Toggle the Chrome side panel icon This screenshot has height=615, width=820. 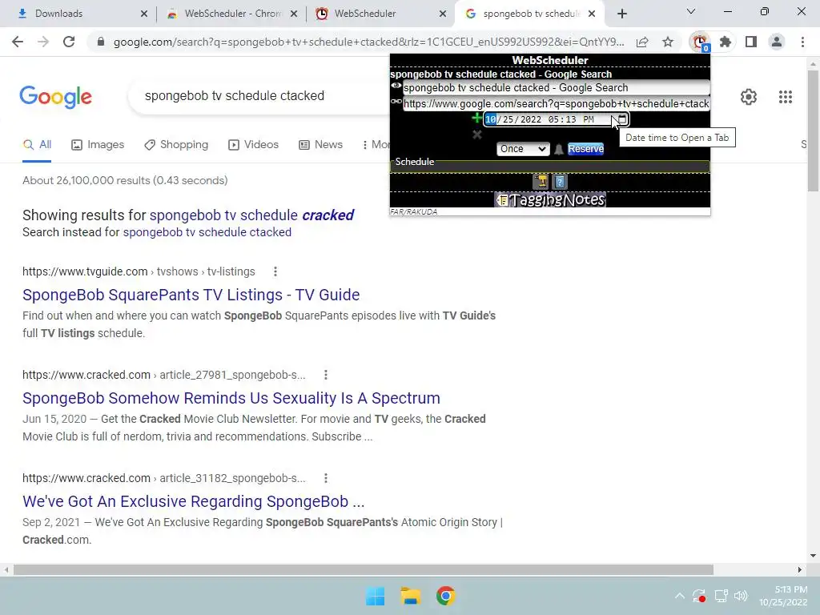(x=751, y=42)
